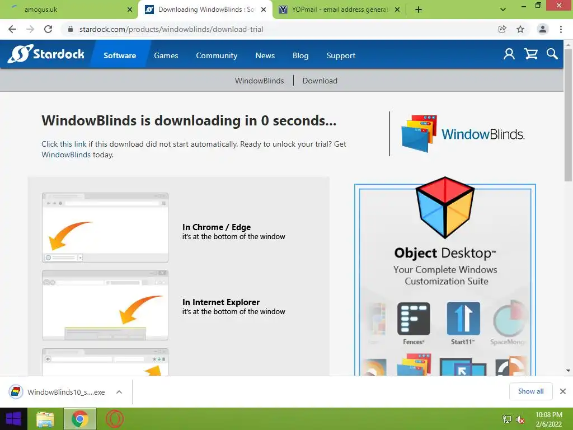The image size is (573, 430).
Task: Open a new tab with plus
Action: (419, 10)
